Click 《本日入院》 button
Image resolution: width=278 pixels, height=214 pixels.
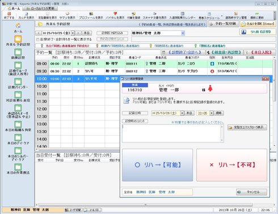pos(259,52)
